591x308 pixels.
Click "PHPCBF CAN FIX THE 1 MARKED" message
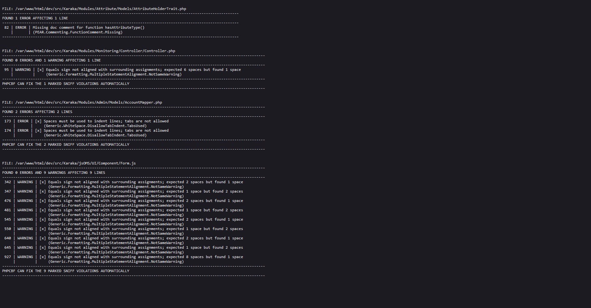(66, 84)
